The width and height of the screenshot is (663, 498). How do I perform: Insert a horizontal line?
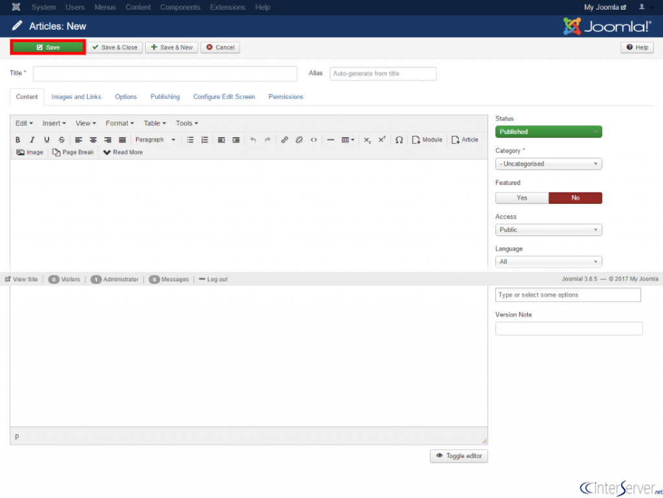click(x=331, y=140)
